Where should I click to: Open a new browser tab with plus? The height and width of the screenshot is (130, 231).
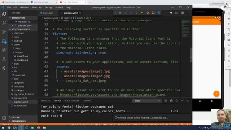90,2
